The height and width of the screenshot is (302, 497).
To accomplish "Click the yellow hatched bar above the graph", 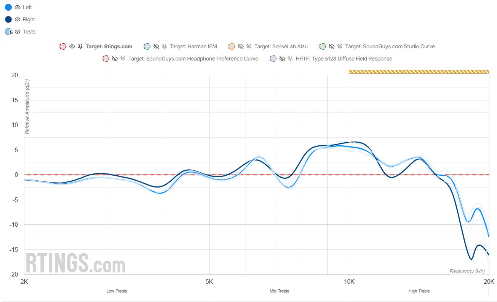I will point(419,72).
